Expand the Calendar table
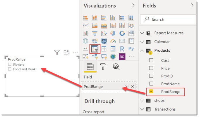Screen dimensions: 199x117 click(142, 42)
